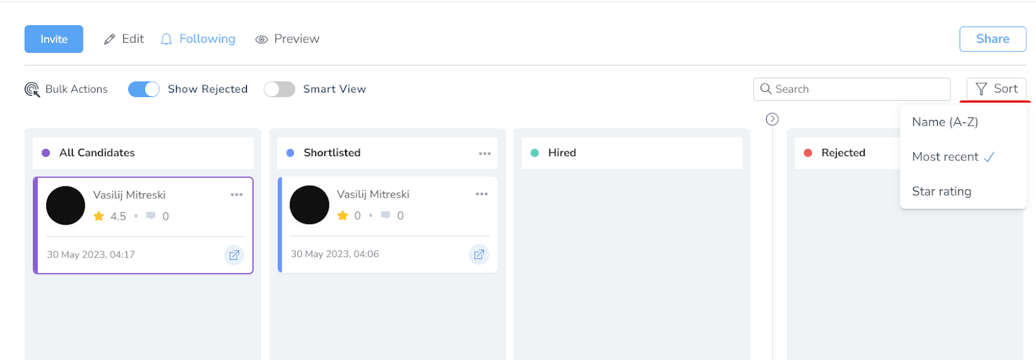Disable the Show Rejected toggle
1036x360 pixels.
coord(144,89)
